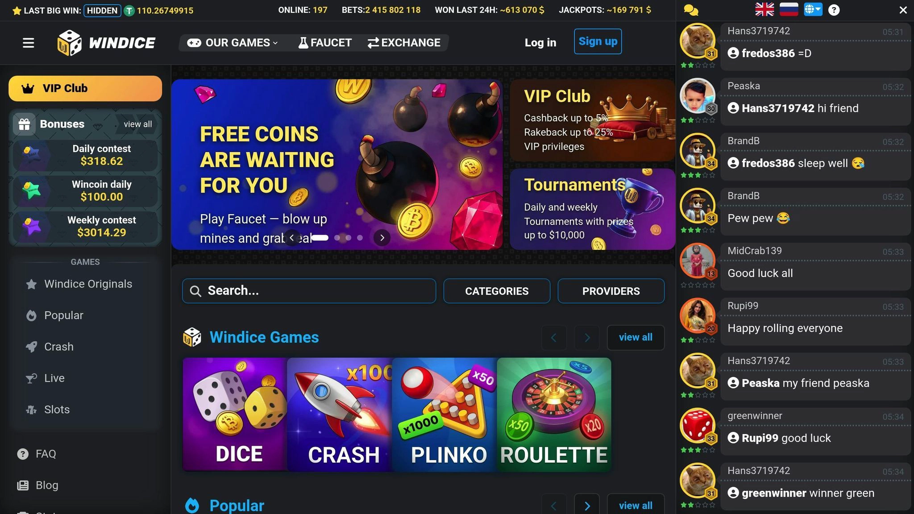
Task: Go to the FAUCET menu item
Action: pos(325,42)
